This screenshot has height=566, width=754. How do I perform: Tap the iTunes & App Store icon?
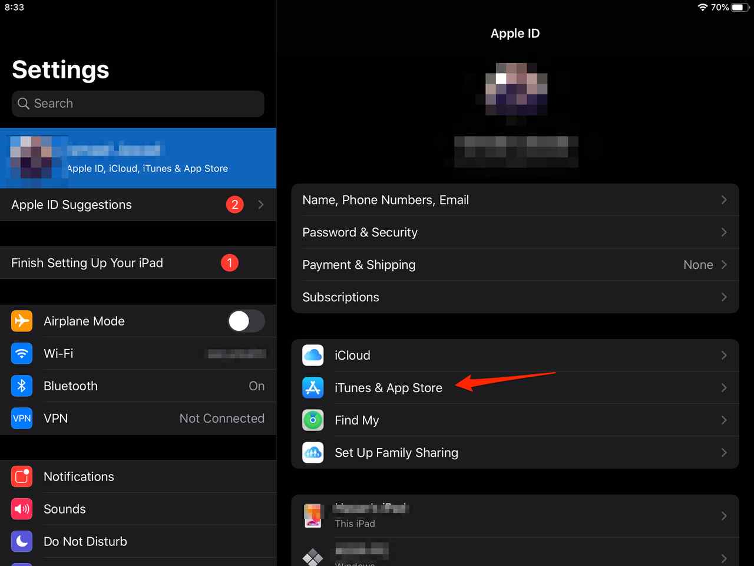pyautogui.click(x=313, y=387)
